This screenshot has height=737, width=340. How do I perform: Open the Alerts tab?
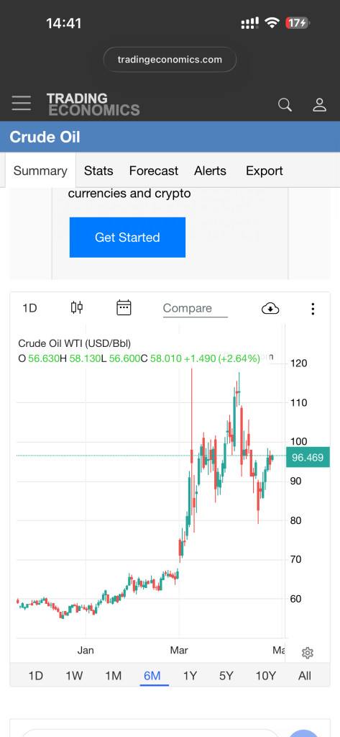pyautogui.click(x=211, y=171)
